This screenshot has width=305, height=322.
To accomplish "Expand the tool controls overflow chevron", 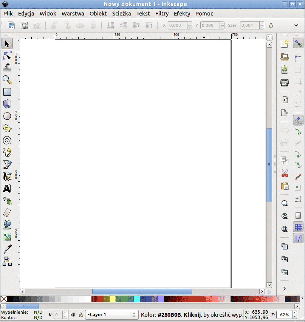I will coord(296,25).
